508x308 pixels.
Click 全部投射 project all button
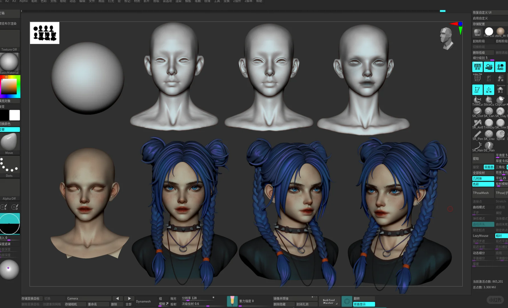point(483,173)
